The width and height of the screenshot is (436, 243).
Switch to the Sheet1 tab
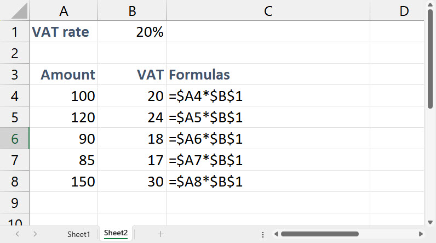[78, 234]
